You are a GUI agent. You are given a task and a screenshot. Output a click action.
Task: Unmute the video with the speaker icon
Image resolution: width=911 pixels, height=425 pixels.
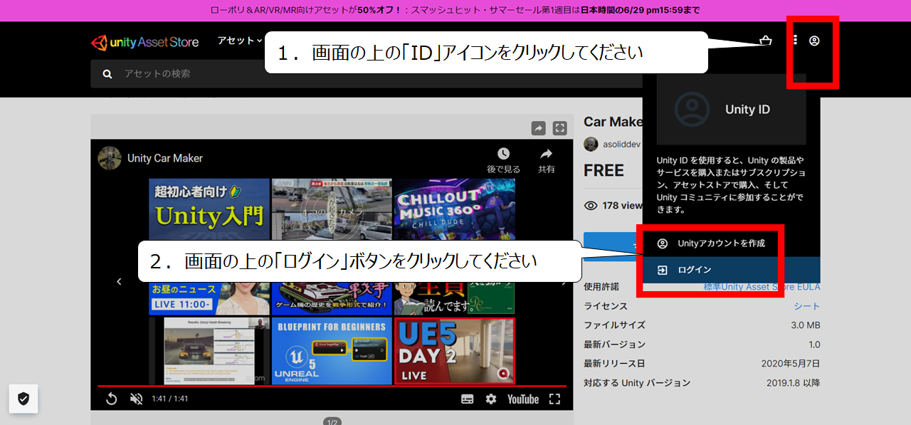point(137,399)
